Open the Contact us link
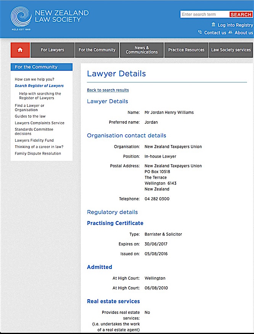254x334 pixels. coord(215,32)
